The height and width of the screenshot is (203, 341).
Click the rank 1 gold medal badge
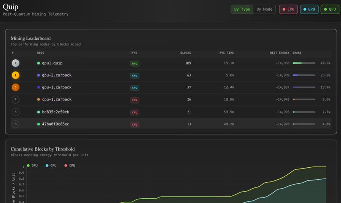pyautogui.click(x=15, y=75)
